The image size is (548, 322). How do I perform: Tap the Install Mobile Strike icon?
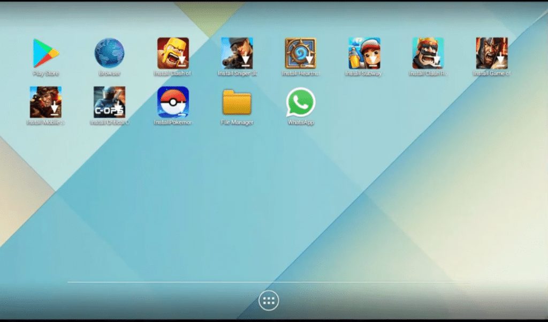click(46, 102)
